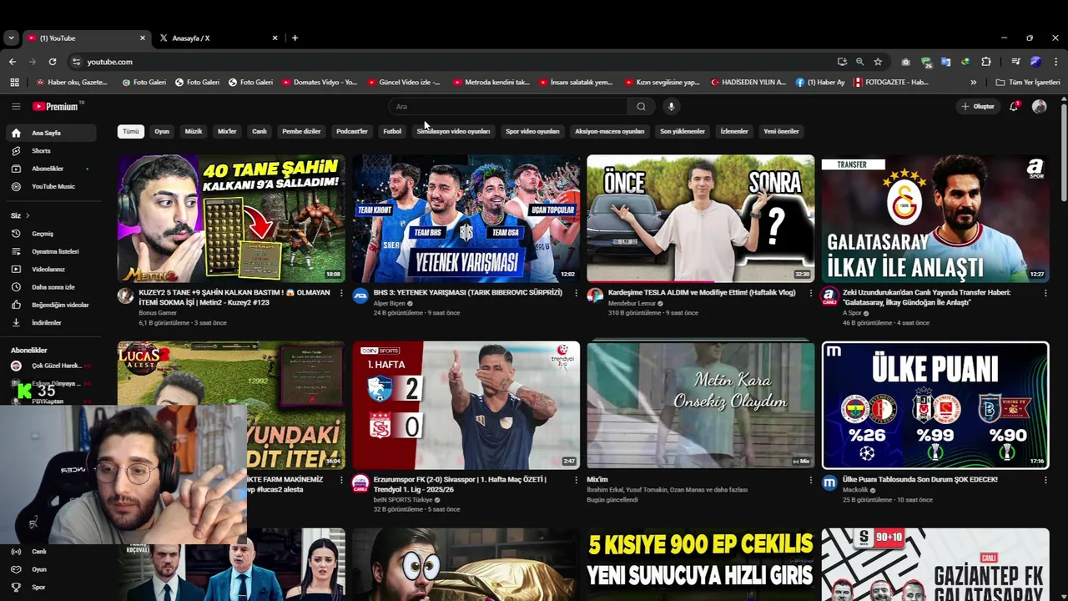Expand hidden bookmarks with double chevron
1068x601 pixels.
(973, 83)
